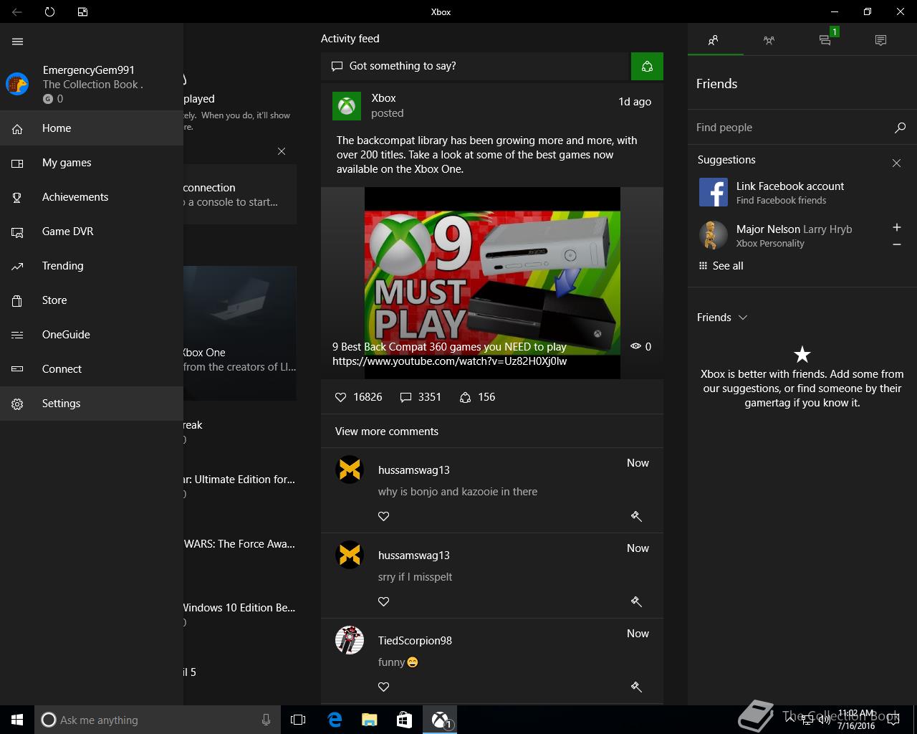Open TiedScorpion98's avatar

[x=350, y=640]
